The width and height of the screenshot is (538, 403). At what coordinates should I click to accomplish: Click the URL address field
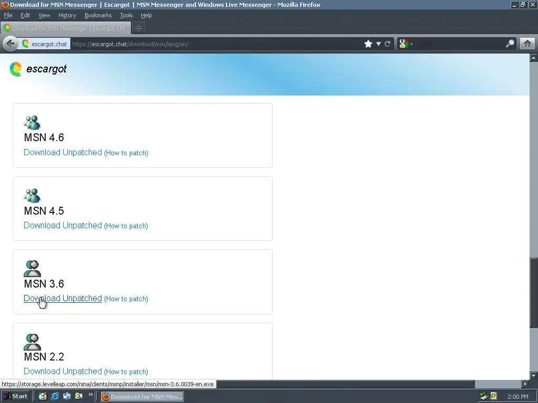(216, 44)
